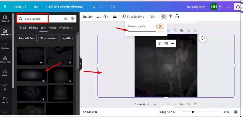This screenshot has height=117, width=243.
Task: Check cloud save status icon
Action: (x=113, y=6)
